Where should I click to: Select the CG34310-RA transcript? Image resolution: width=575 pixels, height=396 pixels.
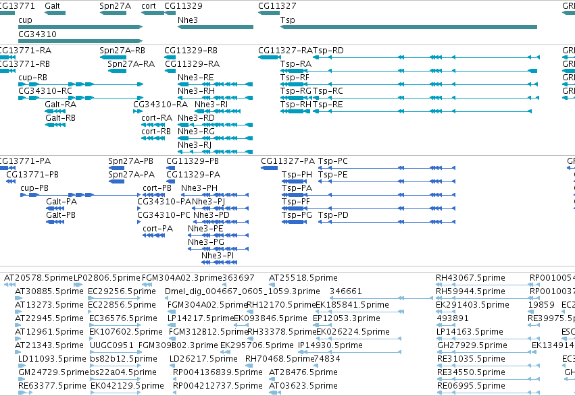138,111
